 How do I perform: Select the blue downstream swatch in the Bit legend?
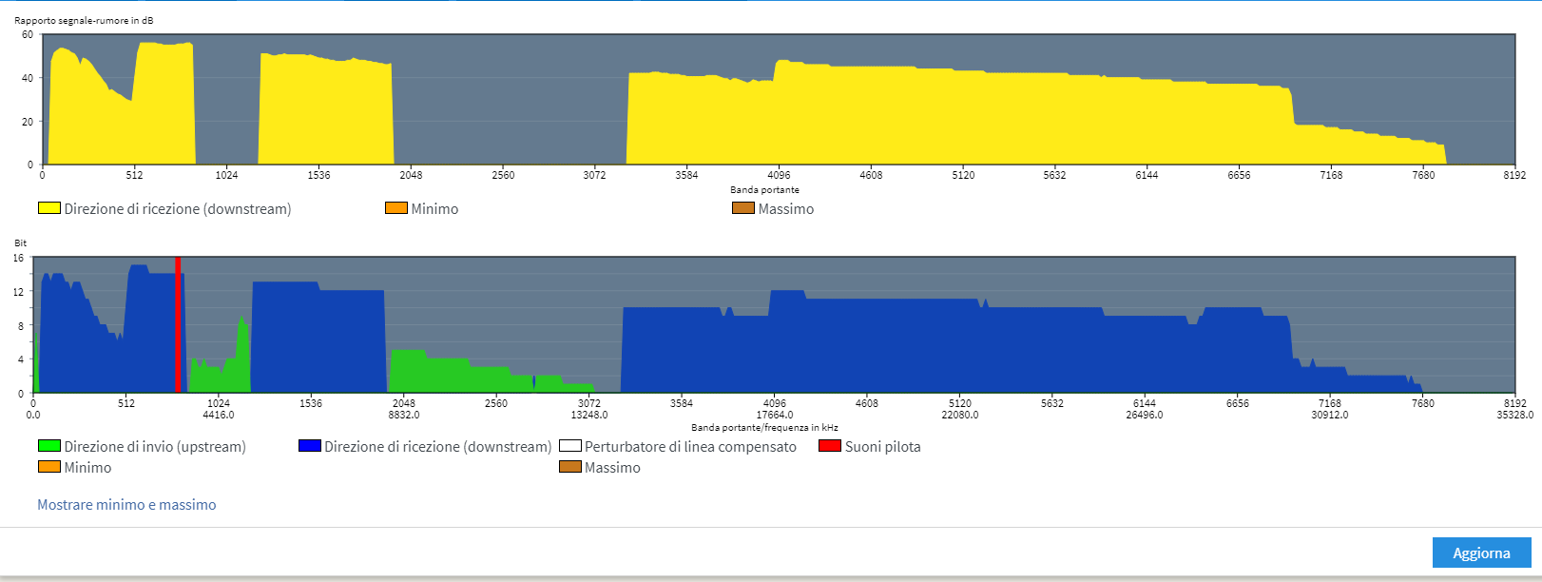[x=310, y=446]
